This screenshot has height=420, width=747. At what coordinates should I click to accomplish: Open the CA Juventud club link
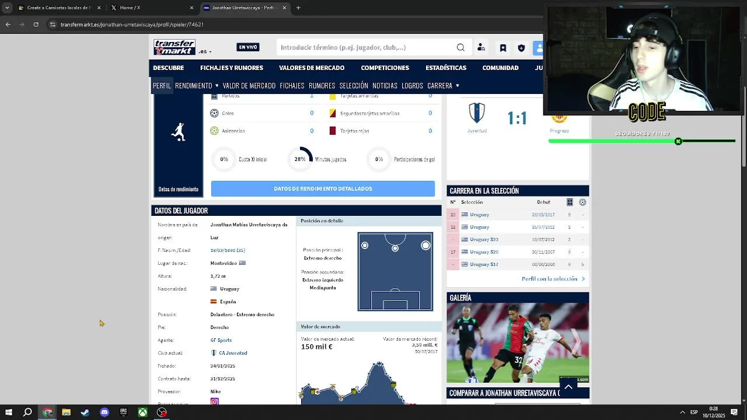pyautogui.click(x=233, y=353)
